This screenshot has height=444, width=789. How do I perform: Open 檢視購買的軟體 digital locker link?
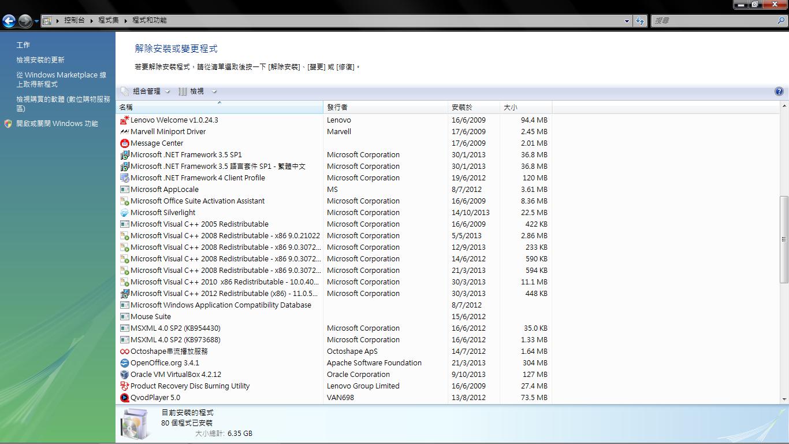(x=63, y=104)
